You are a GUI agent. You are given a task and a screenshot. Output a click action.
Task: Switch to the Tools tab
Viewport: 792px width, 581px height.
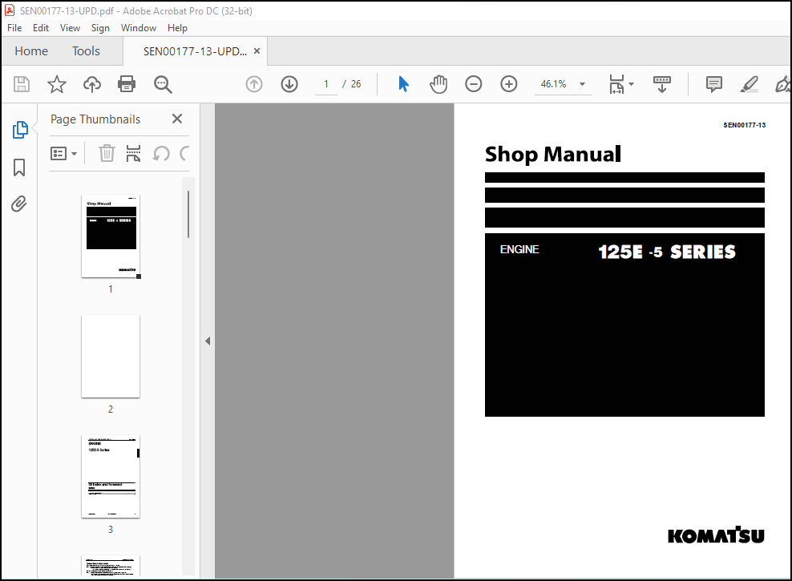[x=86, y=50]
